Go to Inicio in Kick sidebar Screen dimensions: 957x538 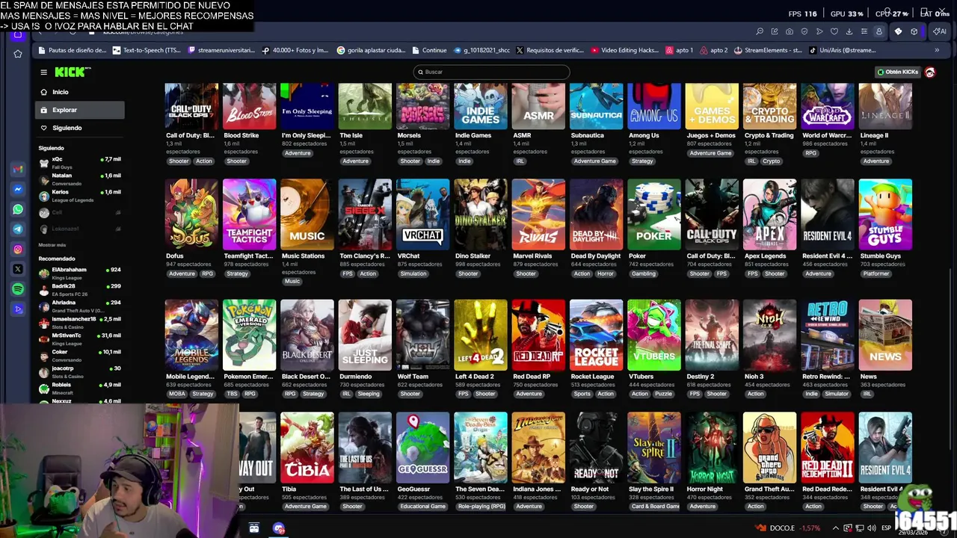80,92
